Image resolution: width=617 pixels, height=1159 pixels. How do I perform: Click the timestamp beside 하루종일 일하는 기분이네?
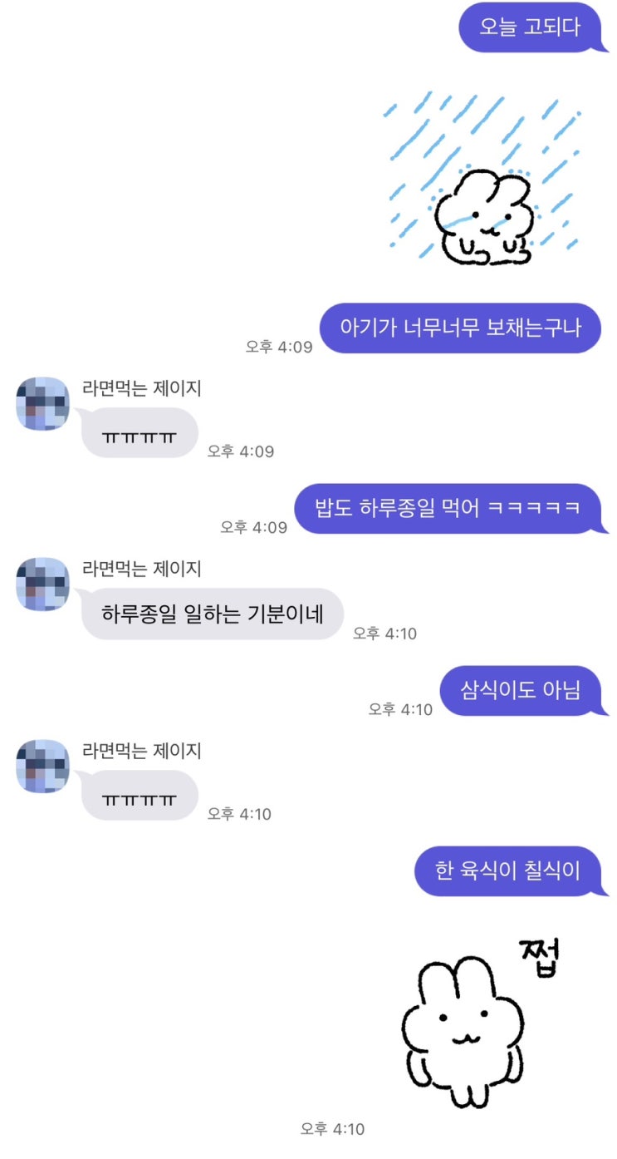click(x=384, y=634)
